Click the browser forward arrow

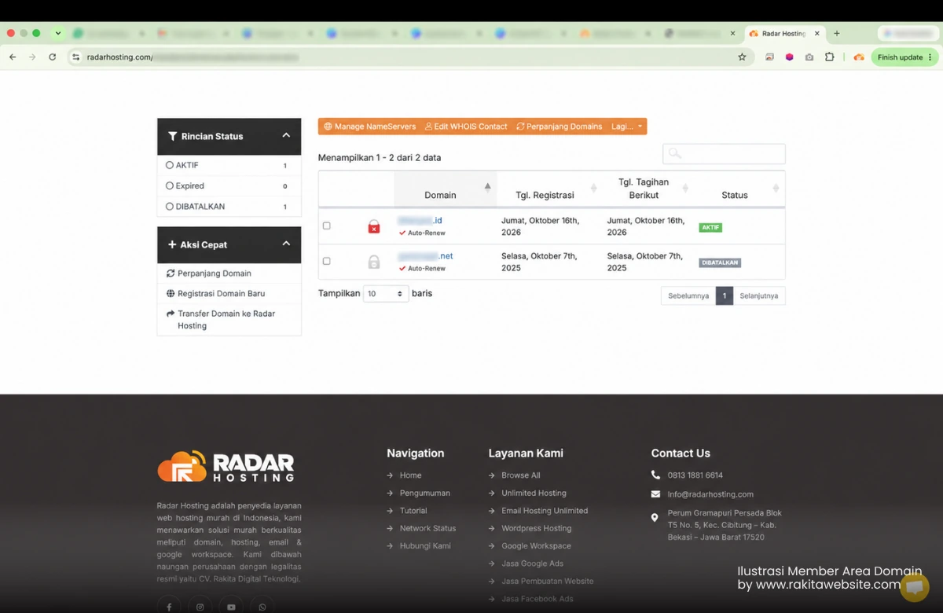(32, 57)
